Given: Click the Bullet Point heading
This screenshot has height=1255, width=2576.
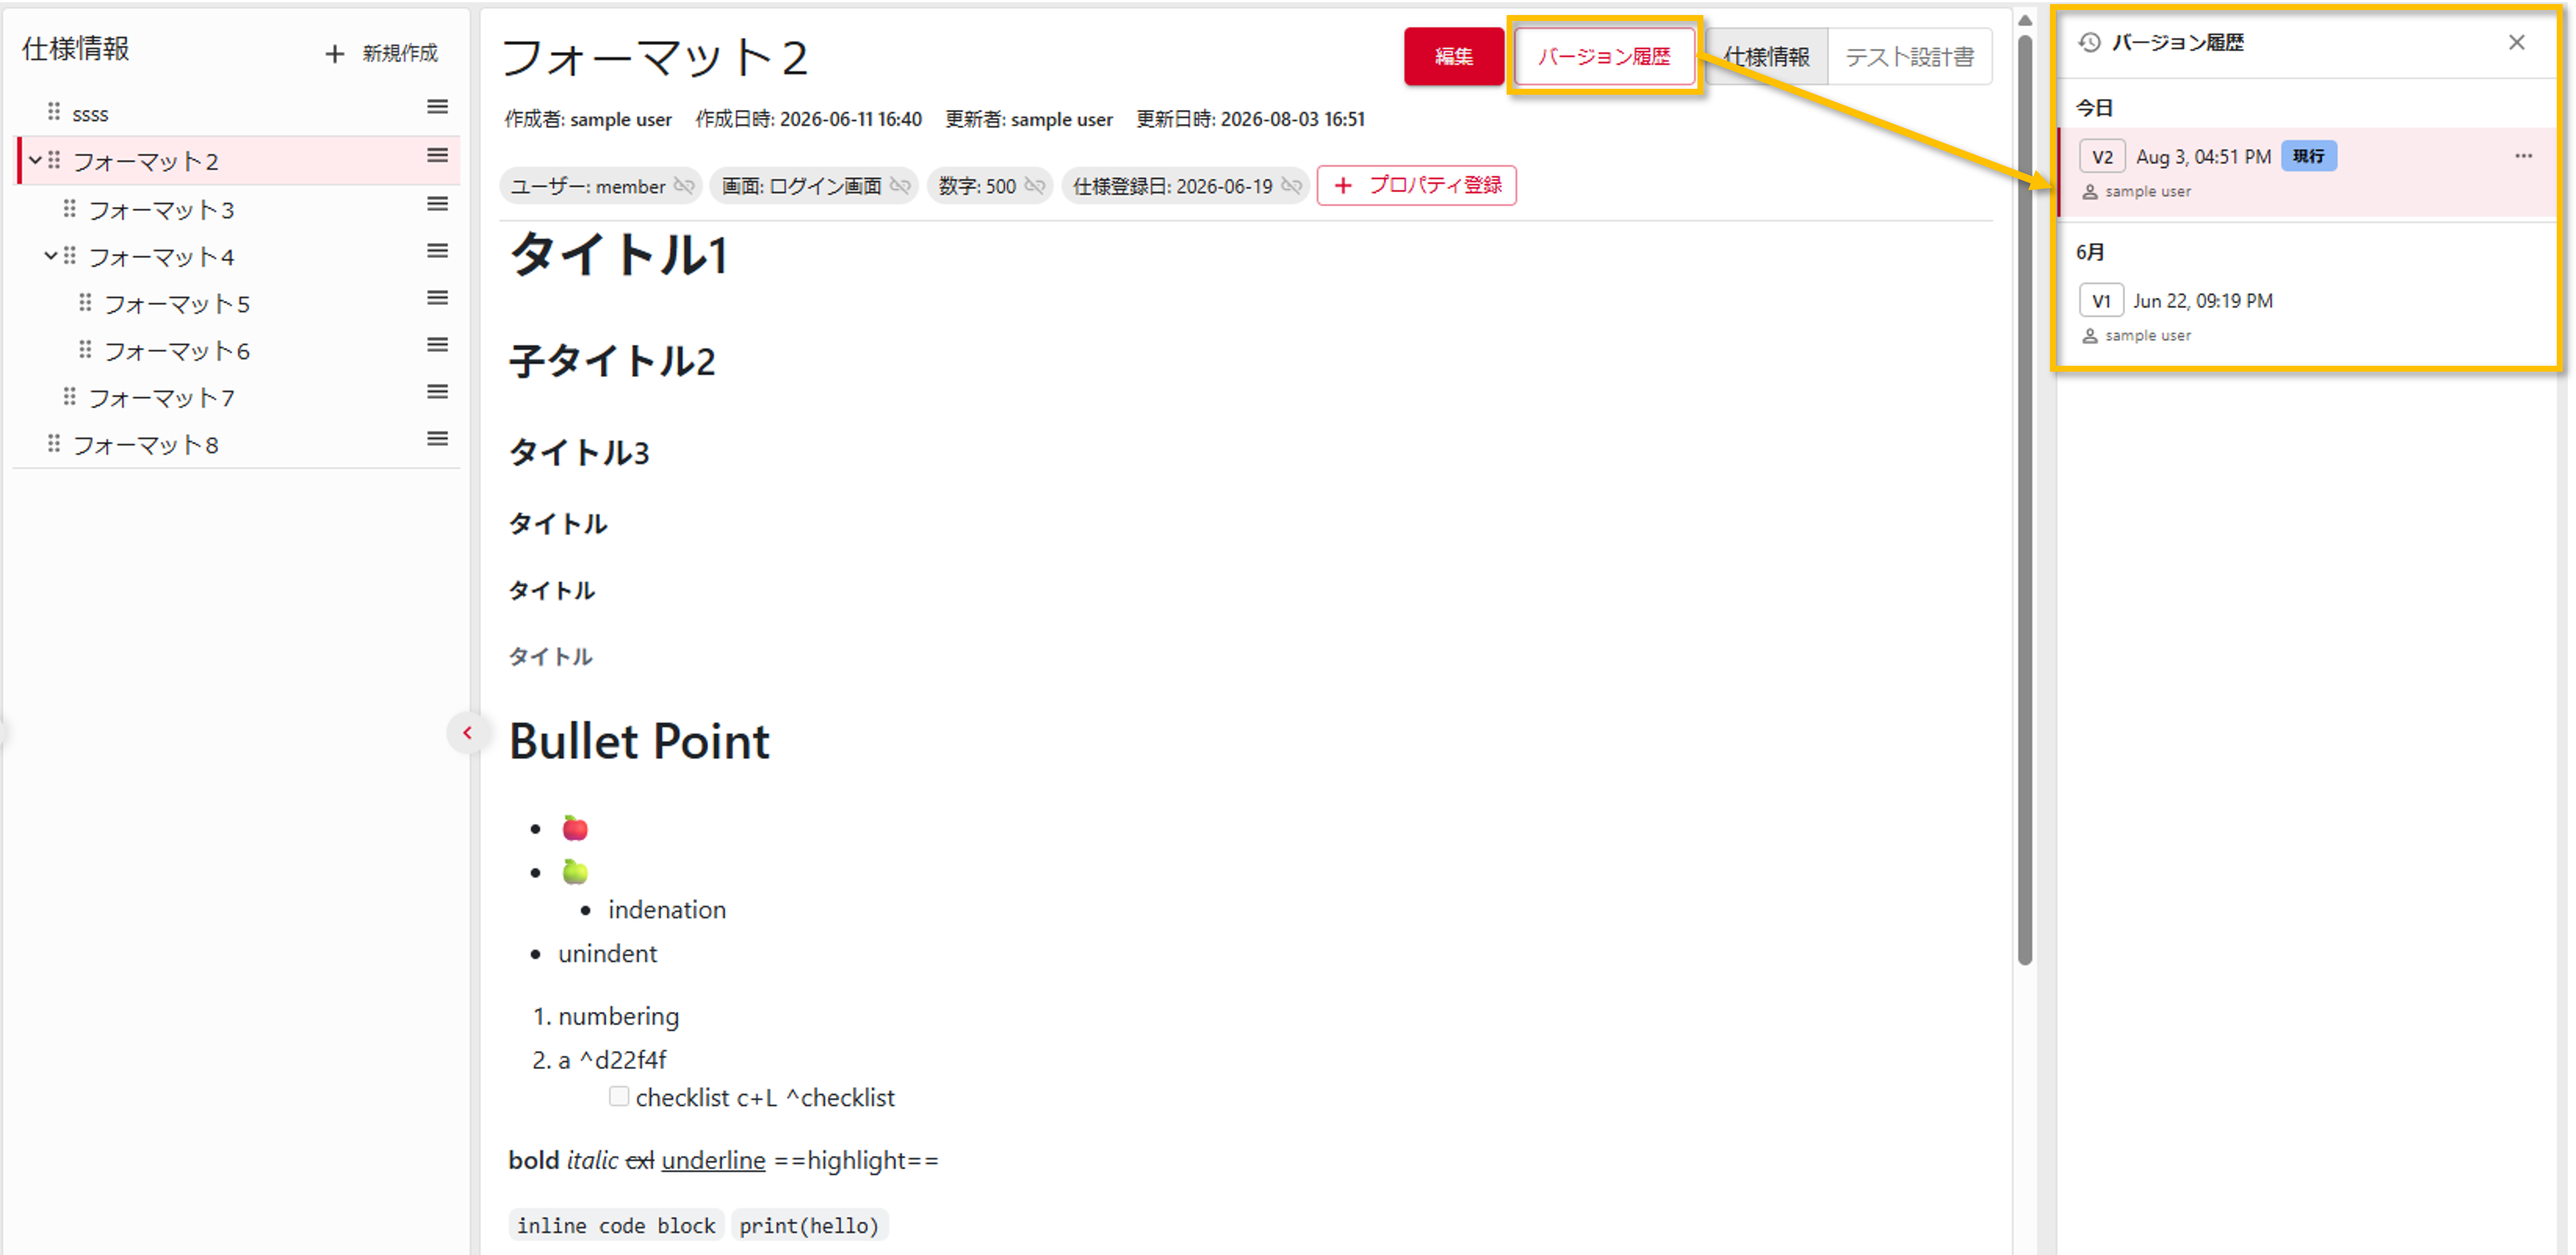Looking at the screenshot, I should [639, 741].
